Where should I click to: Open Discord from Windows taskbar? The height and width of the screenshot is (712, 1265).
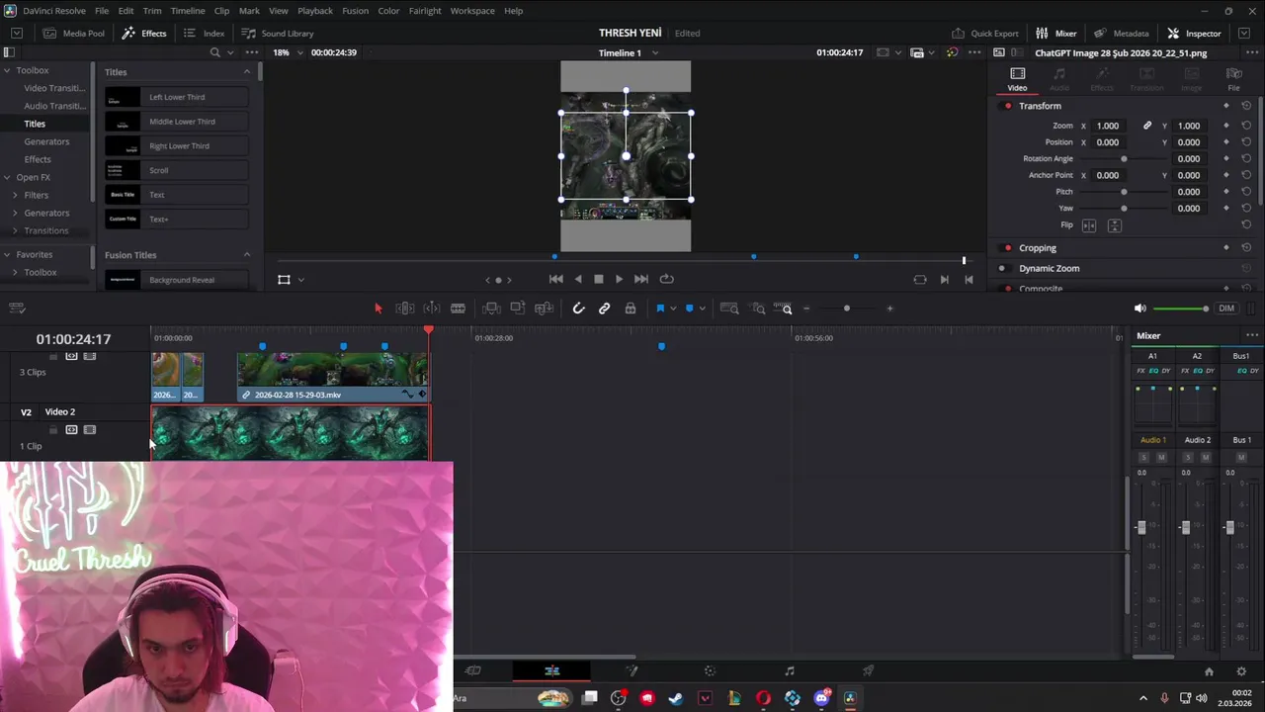(821, 698)
